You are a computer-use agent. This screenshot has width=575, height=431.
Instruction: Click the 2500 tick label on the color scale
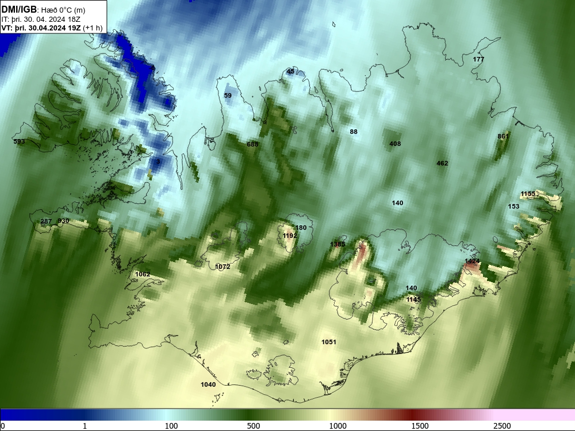502,426
